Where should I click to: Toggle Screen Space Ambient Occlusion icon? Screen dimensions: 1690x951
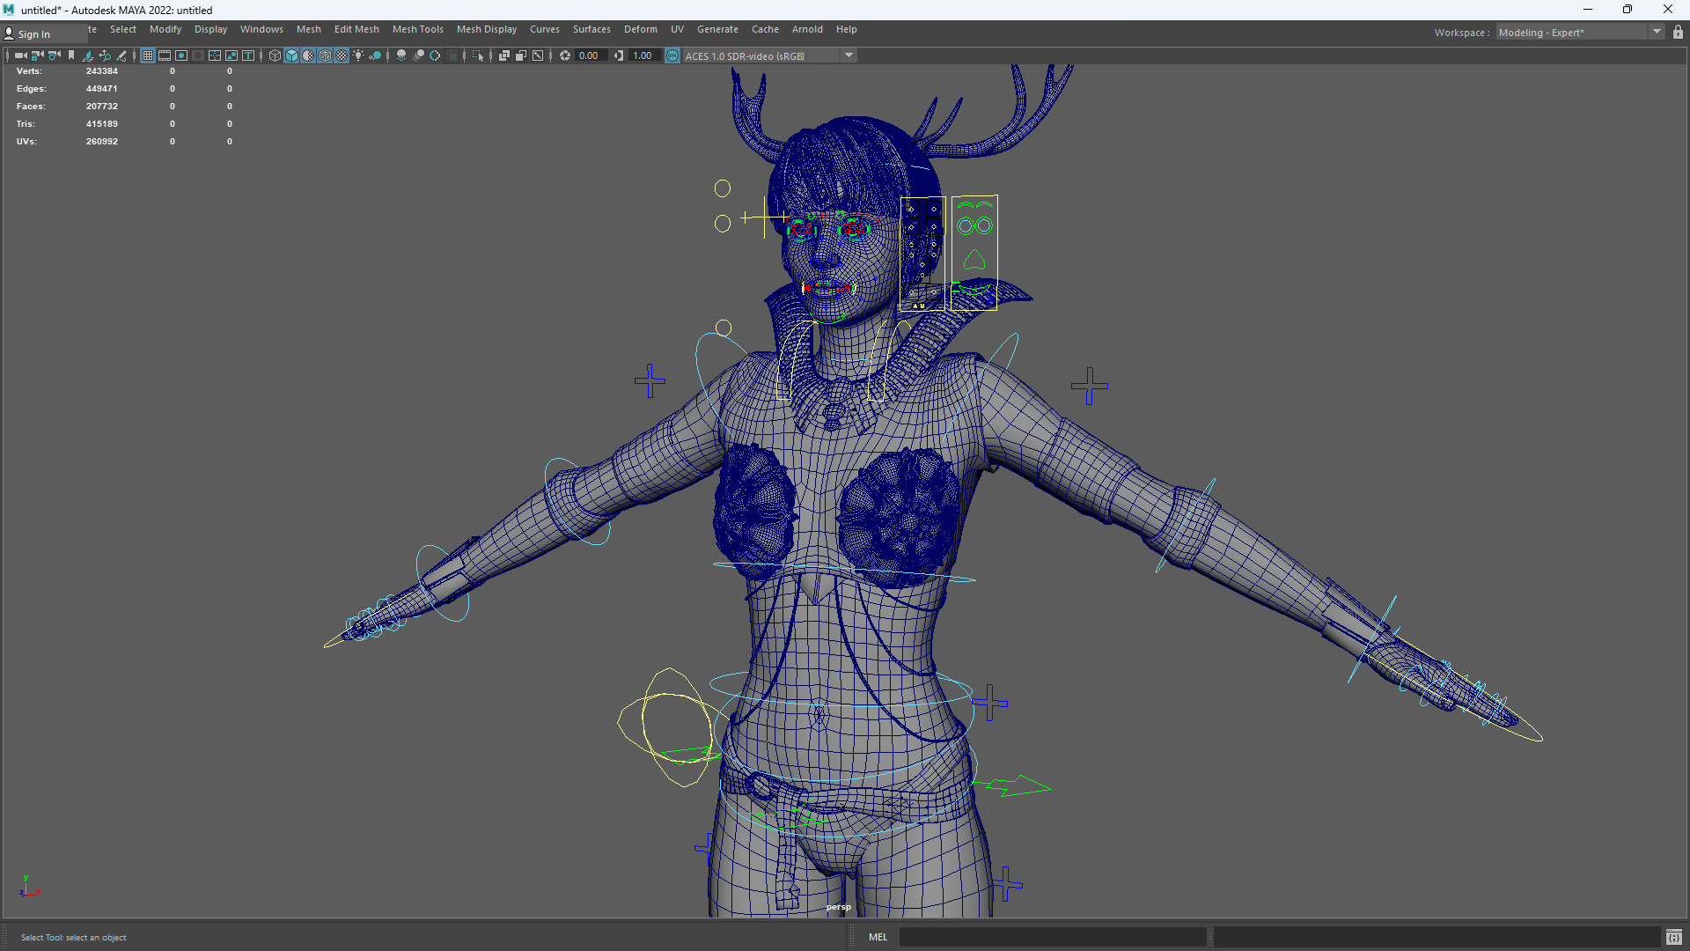401,55
